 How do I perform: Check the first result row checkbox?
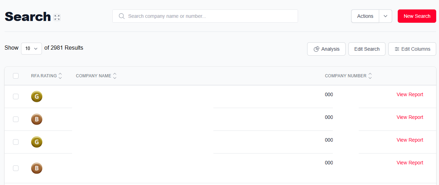tap(16, 97)
